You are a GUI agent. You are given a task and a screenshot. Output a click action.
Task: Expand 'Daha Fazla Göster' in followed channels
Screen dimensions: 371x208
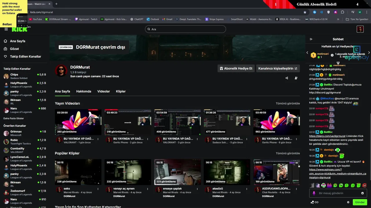pos(14,118)
